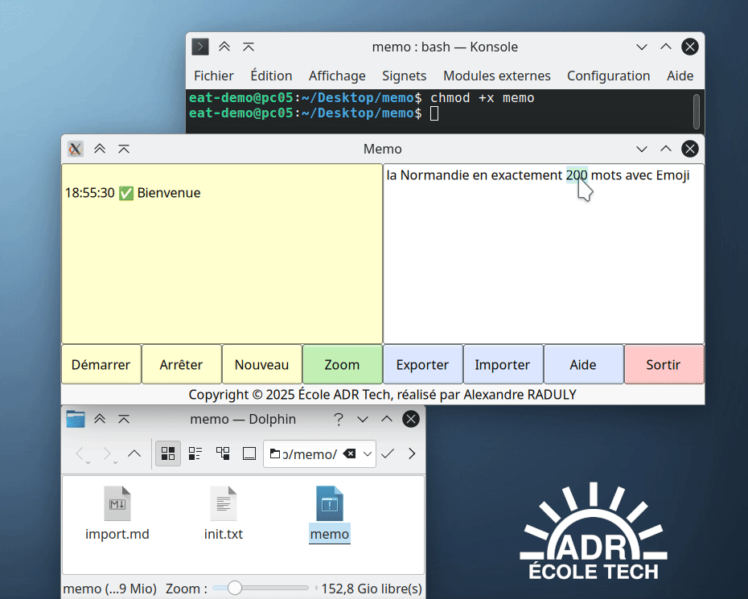The image size is (748, 599).
Task: Select icons view mode in Dolphin toolbar
Action: [x=167, y=453]
